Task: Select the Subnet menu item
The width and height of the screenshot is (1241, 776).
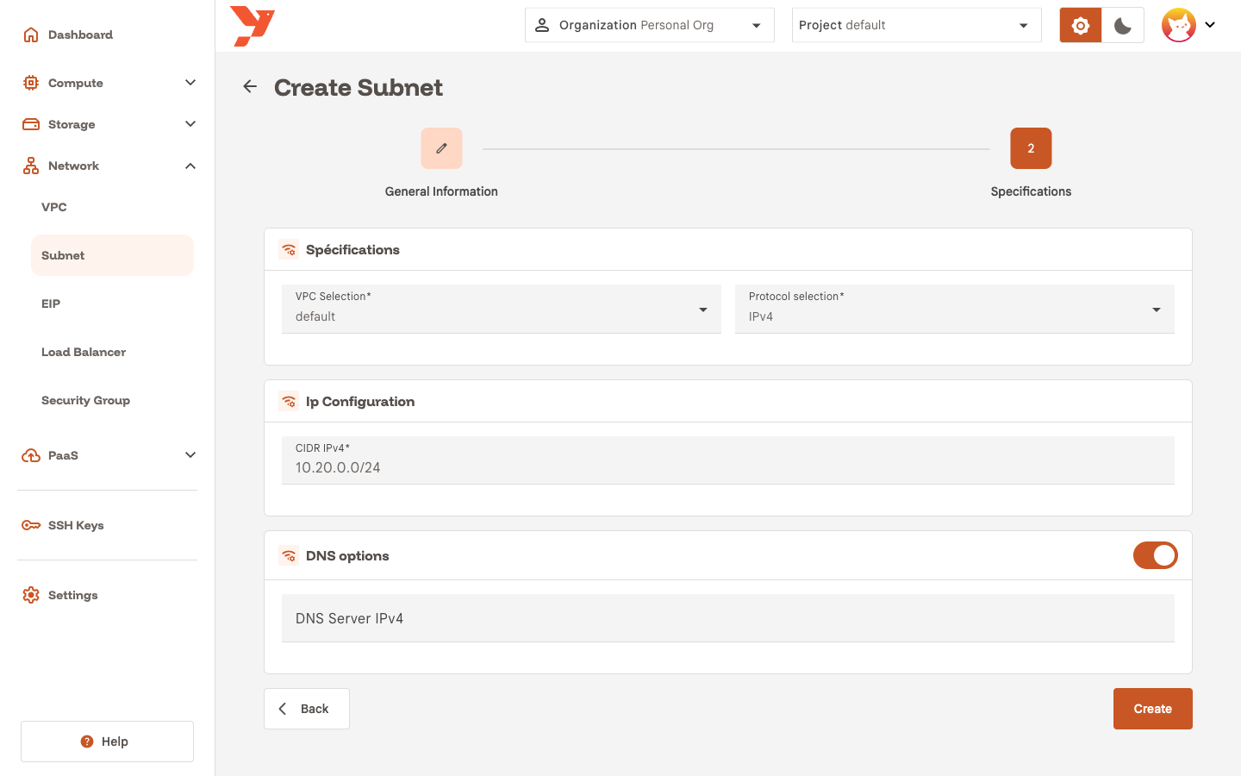Action: [112, 255]
